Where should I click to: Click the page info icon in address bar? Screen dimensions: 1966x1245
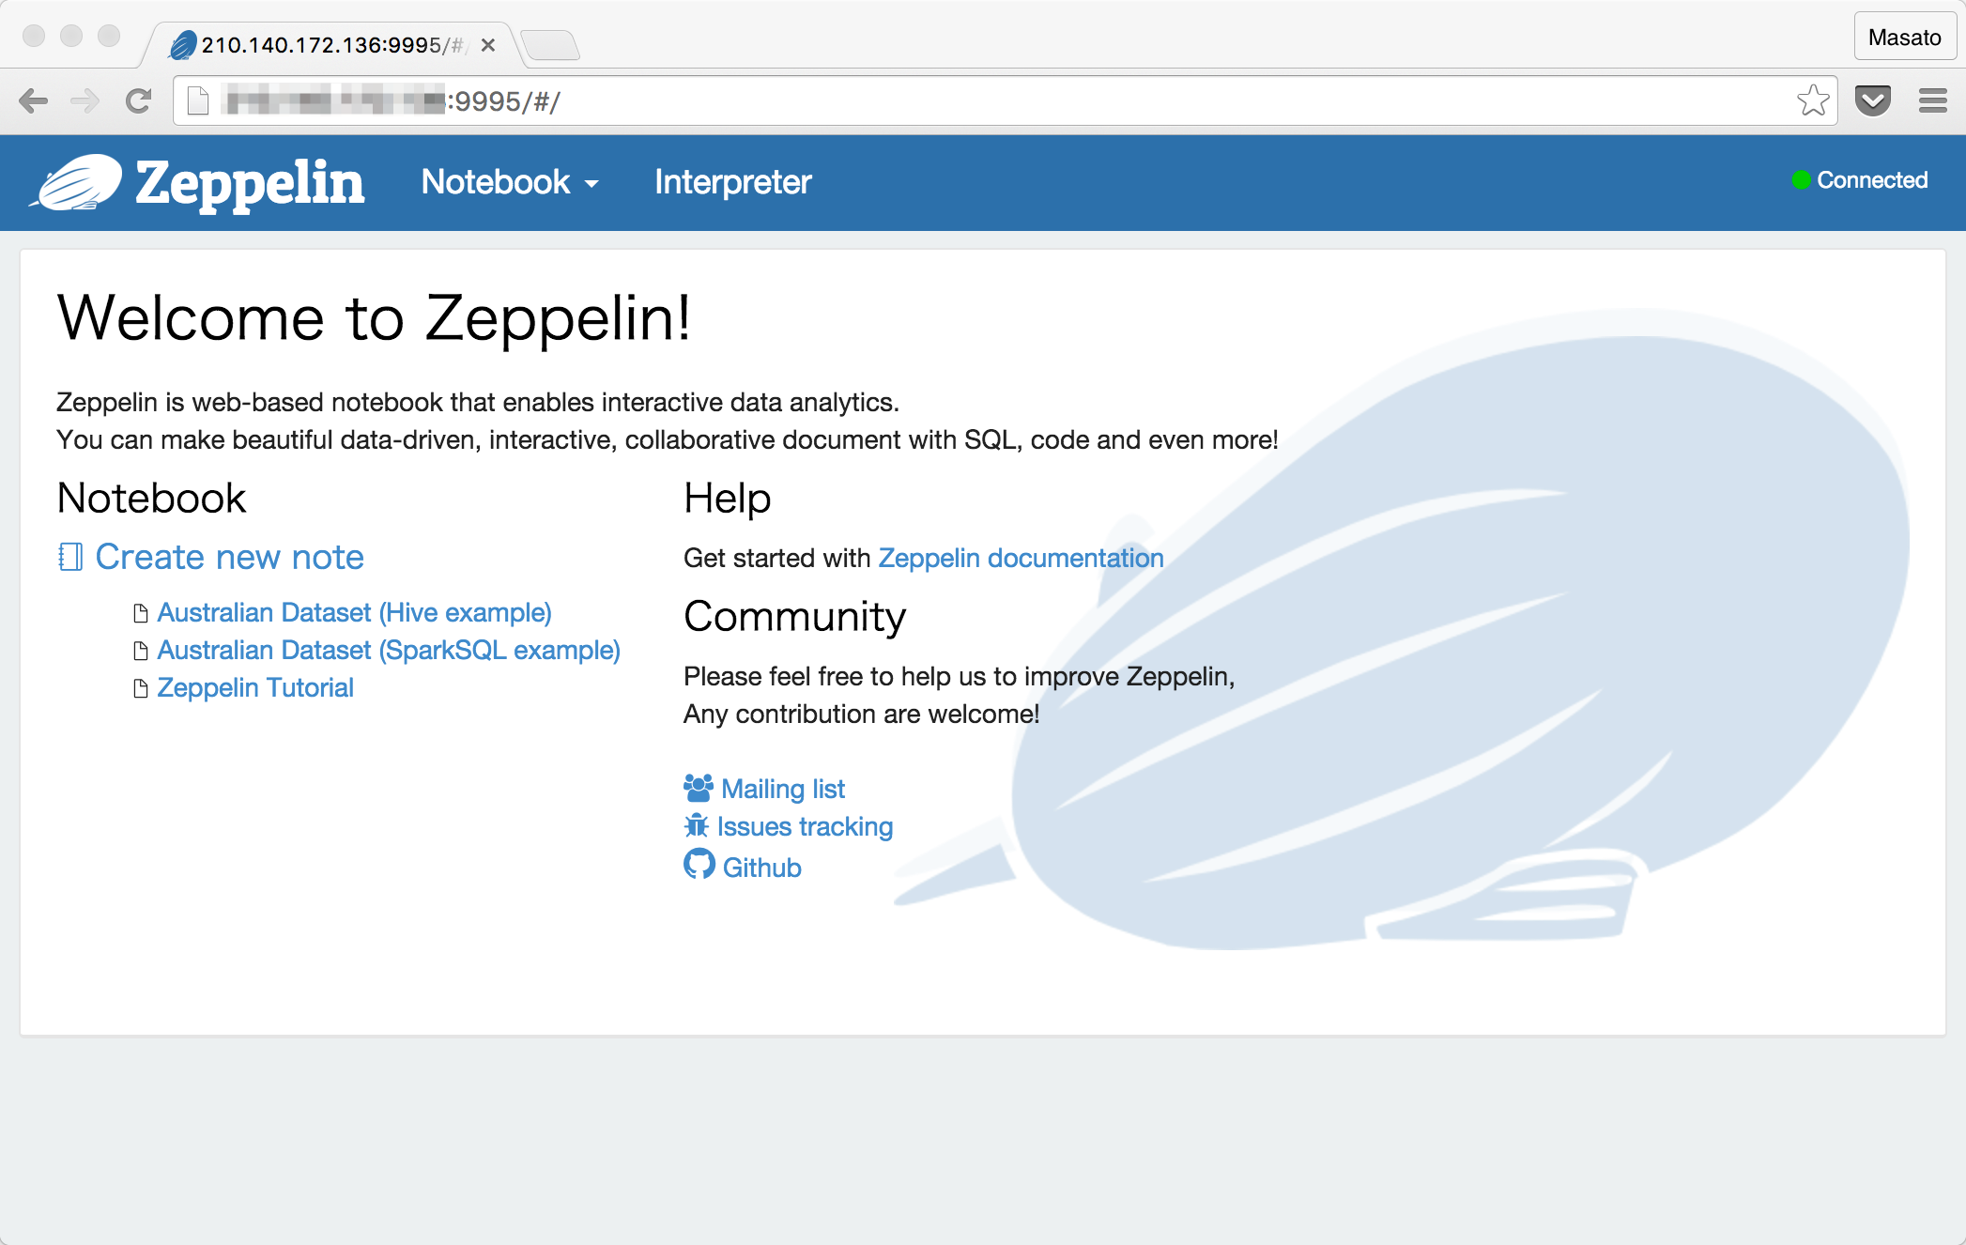[197, 100]
